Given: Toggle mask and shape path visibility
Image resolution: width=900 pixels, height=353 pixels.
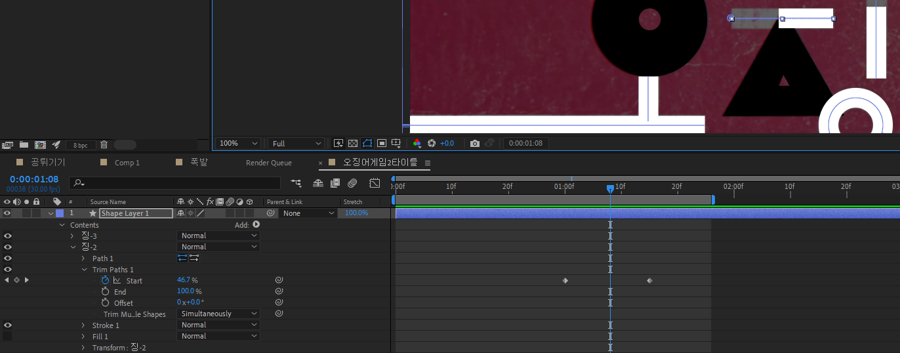Looking at the screenshot, I should pos(367,143).
